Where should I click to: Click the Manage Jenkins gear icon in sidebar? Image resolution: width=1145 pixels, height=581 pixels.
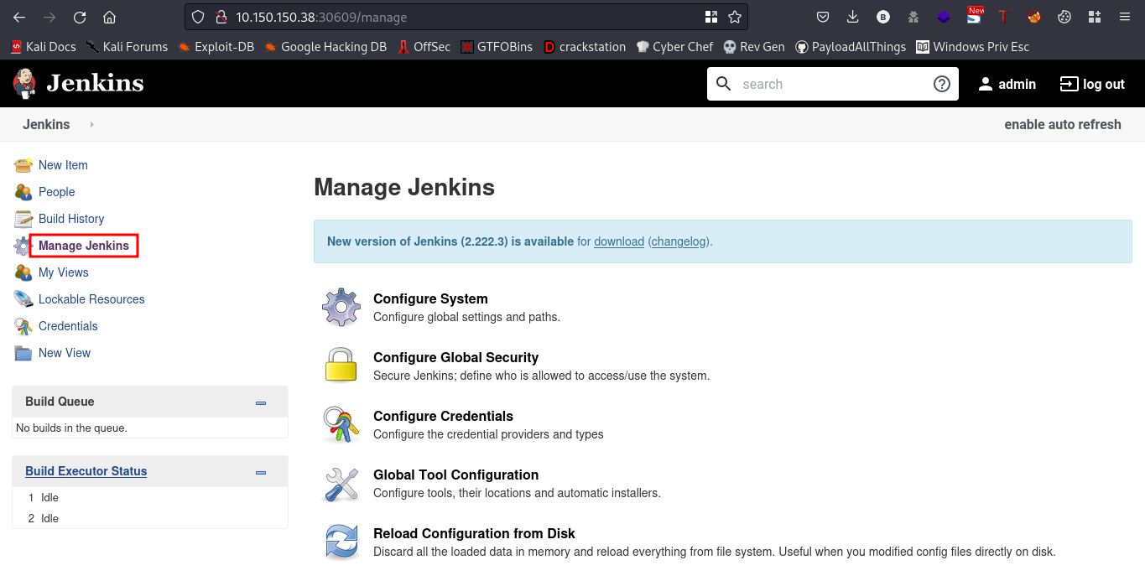click(x=22, y=246)
